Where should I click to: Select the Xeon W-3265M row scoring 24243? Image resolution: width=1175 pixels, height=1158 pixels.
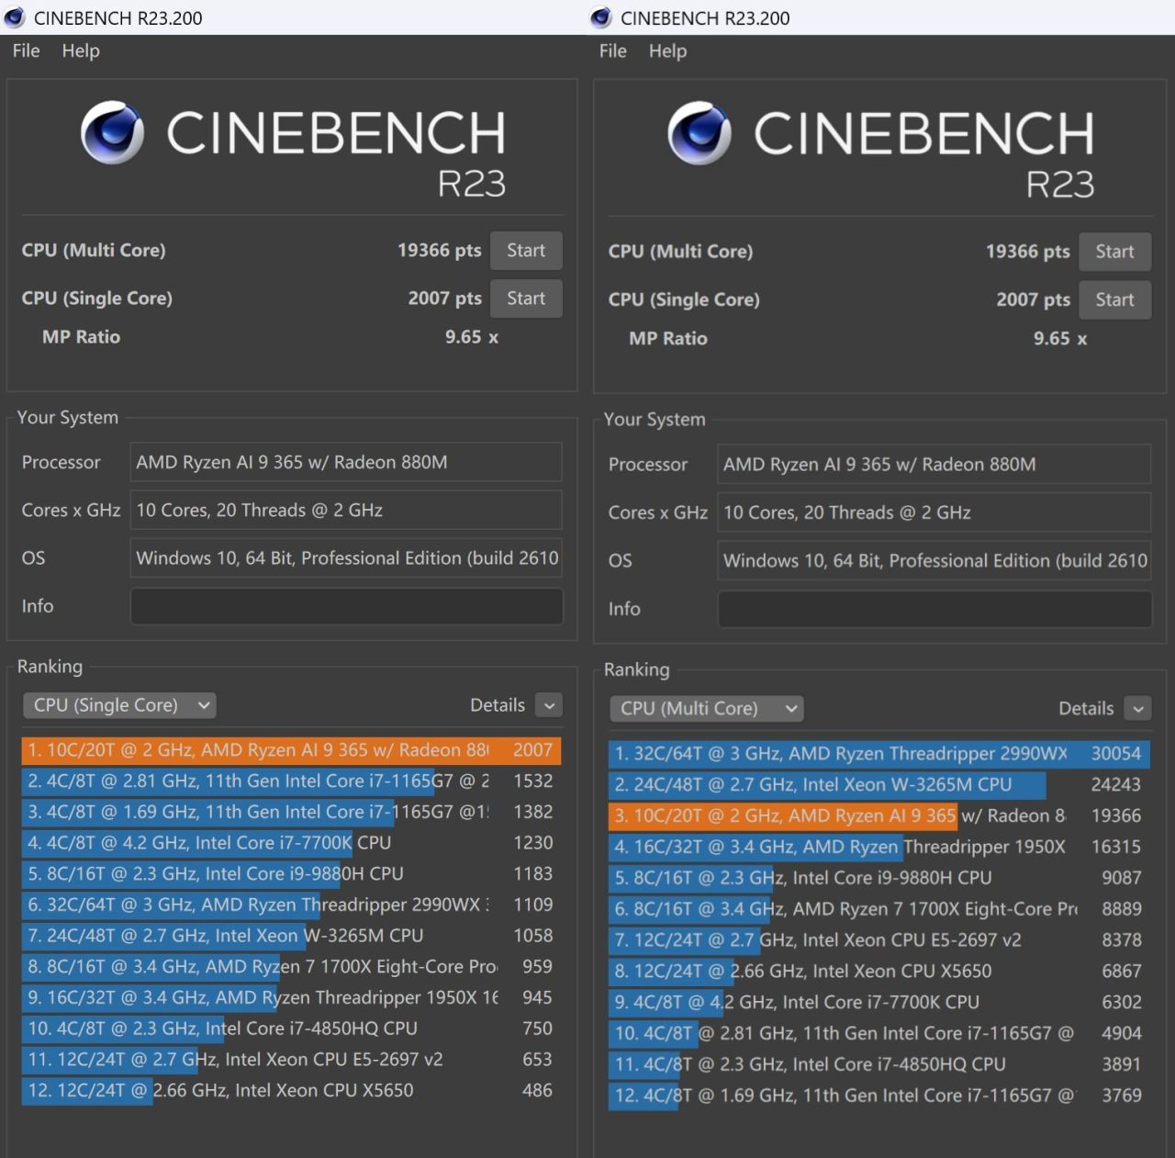878,785
